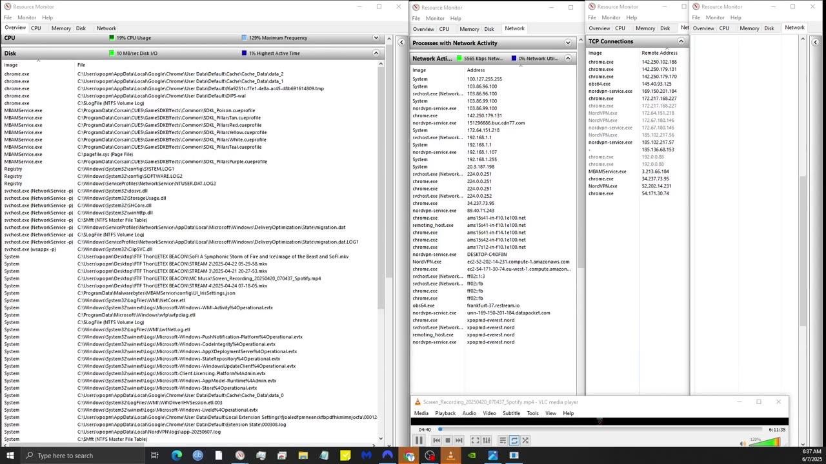Open the VLC Media menu
This screenshot has height=464, width=826.
click(x=421, y=413)
